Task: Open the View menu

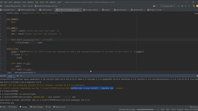Action: [x=10, y=2]
